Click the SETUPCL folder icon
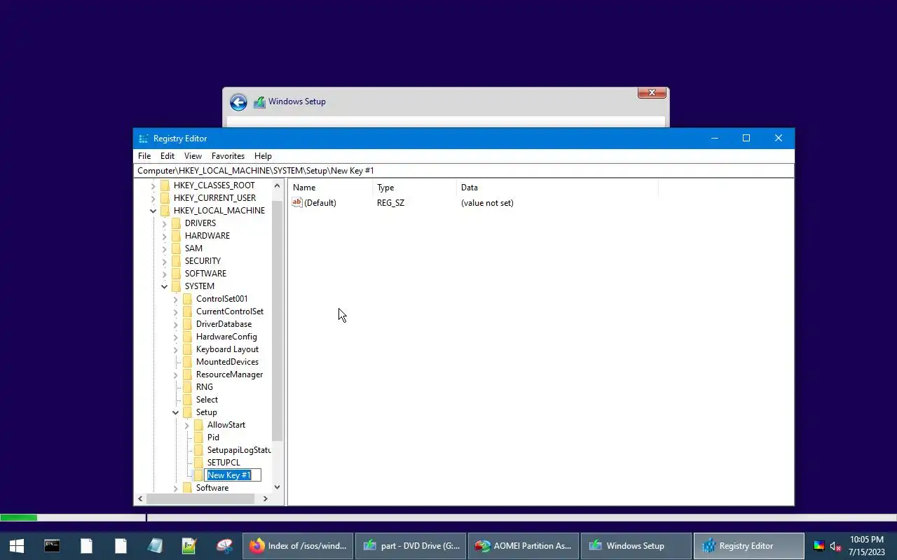The height and width of the screenshot is (560, 897). click(199, 463)
